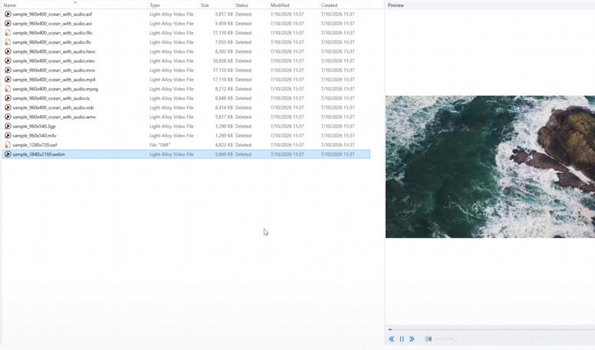Click the file icon of sample_960x540.3gp
Screen dimensions: 595x350
click(x=8, y=126)
